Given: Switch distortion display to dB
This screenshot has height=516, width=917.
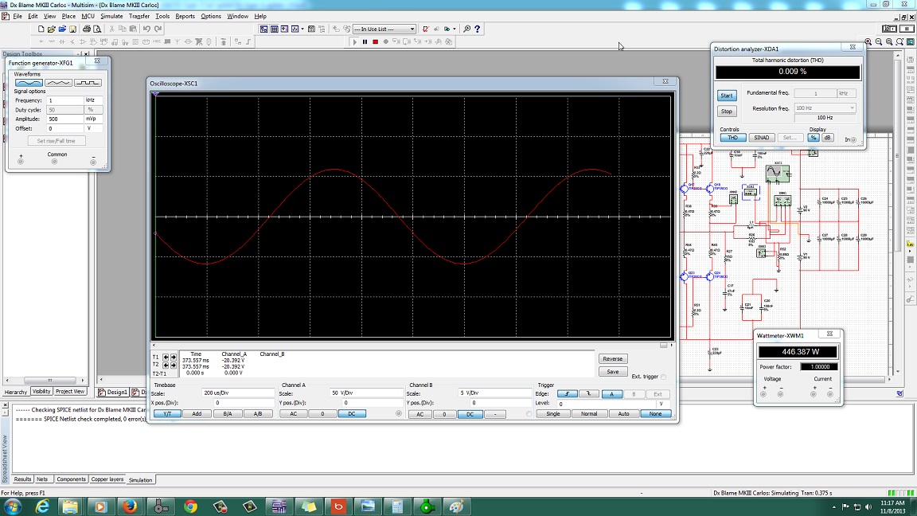Looking at the screenshot, I should point(827,138).
